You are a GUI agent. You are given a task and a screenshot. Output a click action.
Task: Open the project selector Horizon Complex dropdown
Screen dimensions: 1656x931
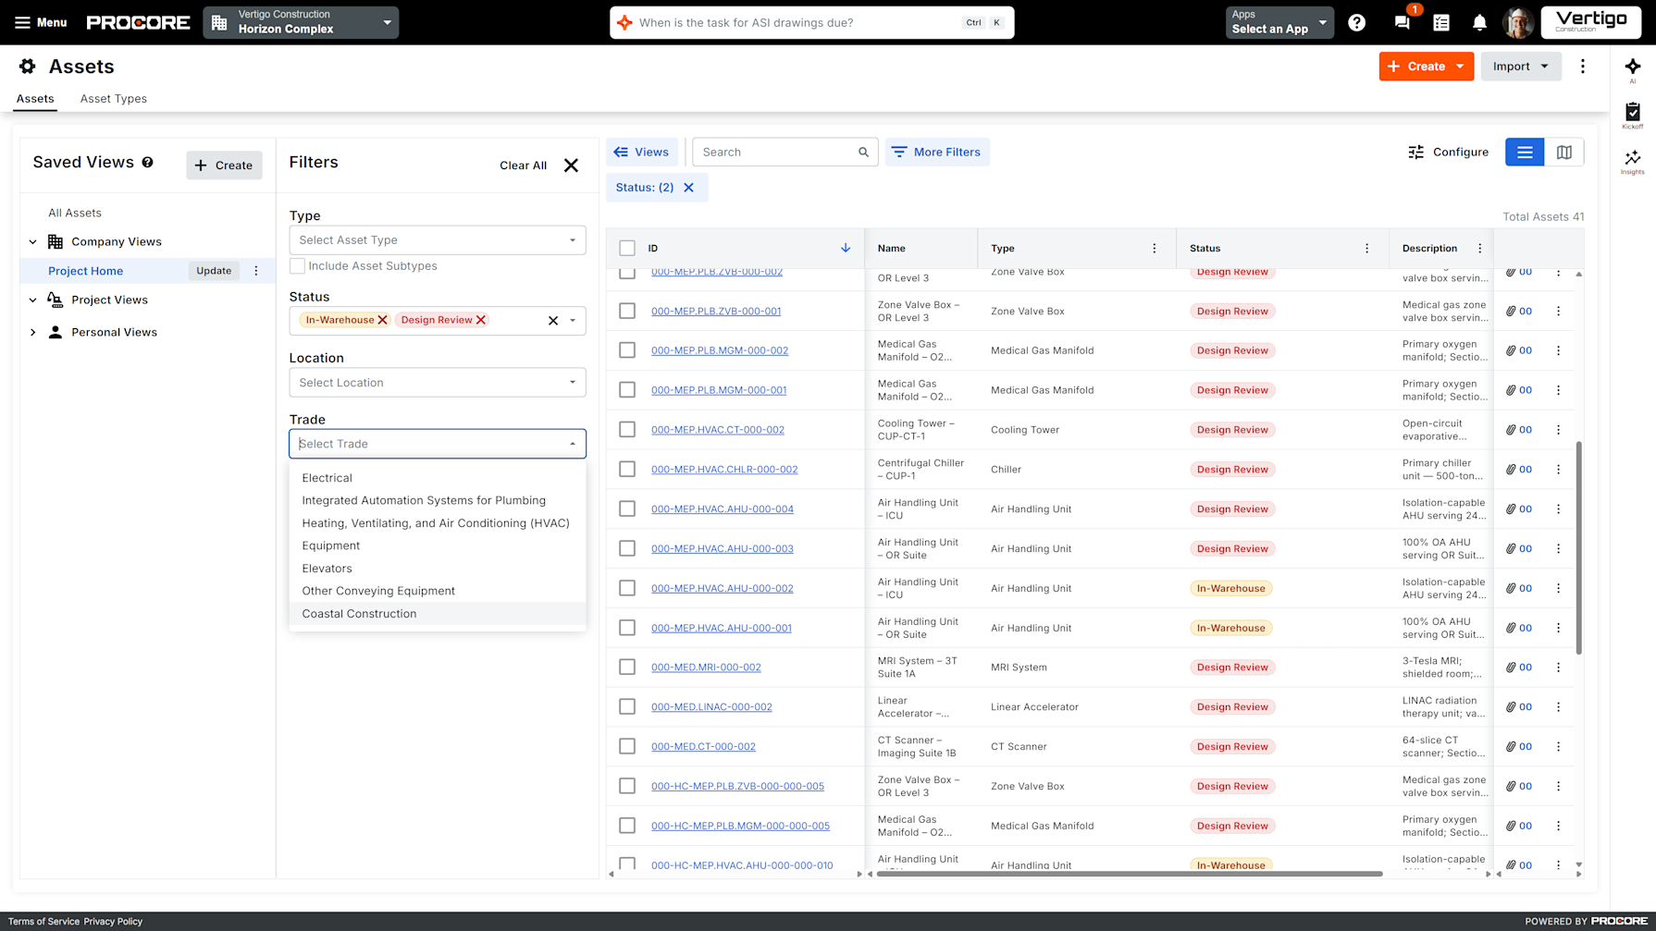[301, 22]
